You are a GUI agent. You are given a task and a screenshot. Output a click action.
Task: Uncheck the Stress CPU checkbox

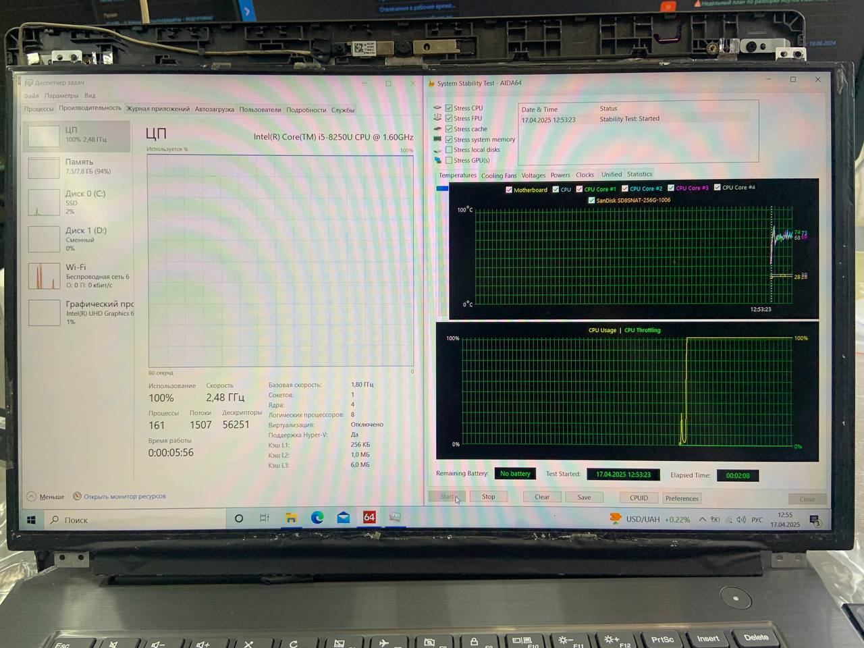[449, 108]
